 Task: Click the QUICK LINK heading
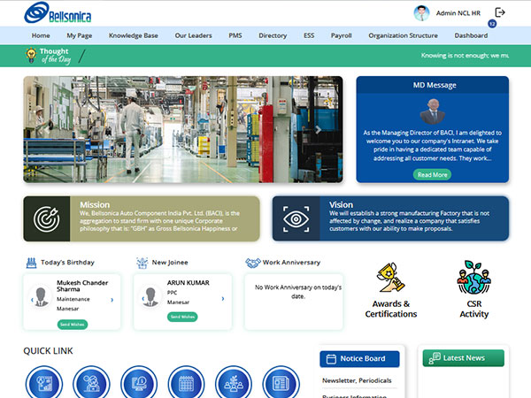coord(48,351)
